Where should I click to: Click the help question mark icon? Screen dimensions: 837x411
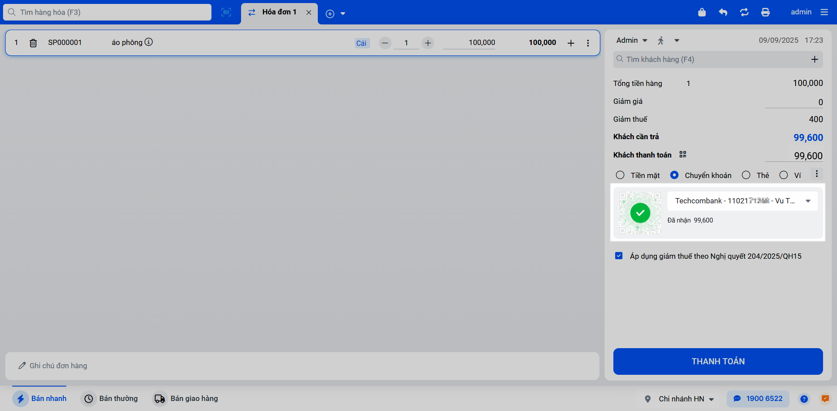[804, 399]
